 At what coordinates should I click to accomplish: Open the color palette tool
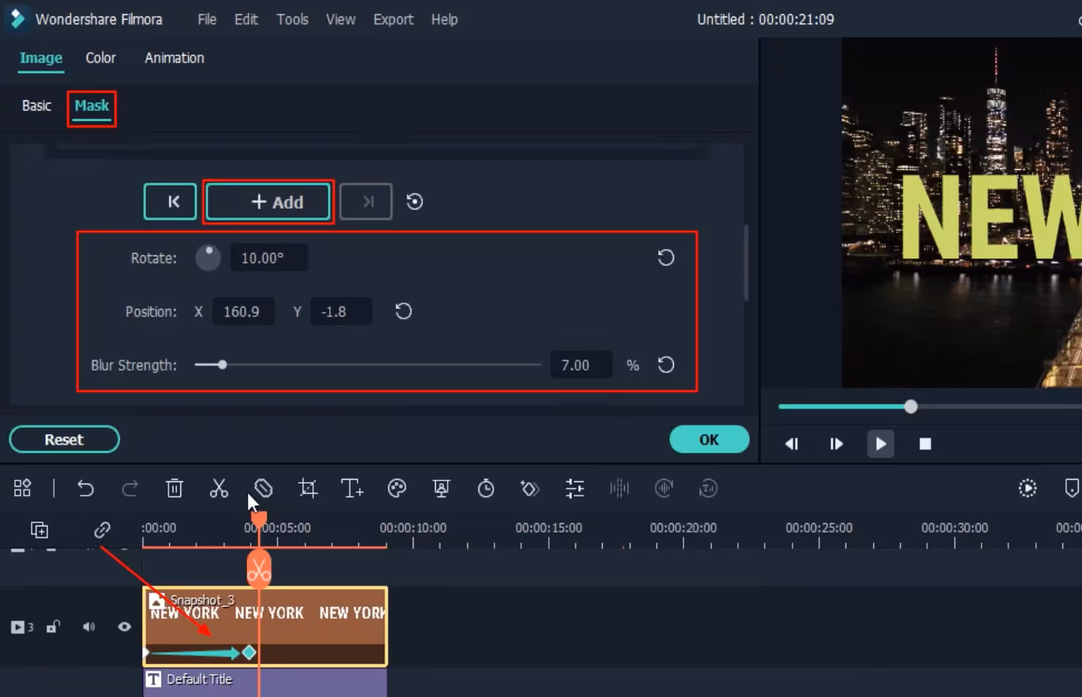coord(397,488)
